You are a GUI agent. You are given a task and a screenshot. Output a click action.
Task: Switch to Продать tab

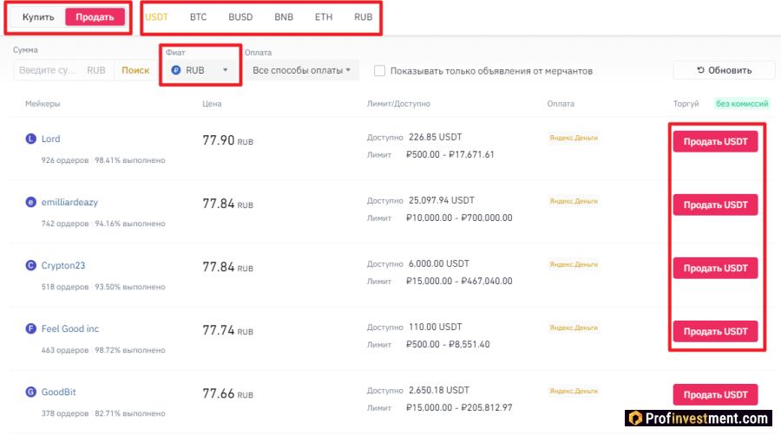pyautogui.click(x=95, y=17)
